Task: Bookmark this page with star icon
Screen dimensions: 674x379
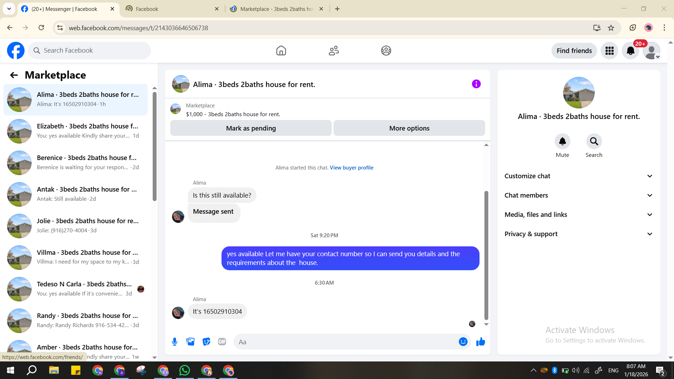Action: [x=611, y=28]
